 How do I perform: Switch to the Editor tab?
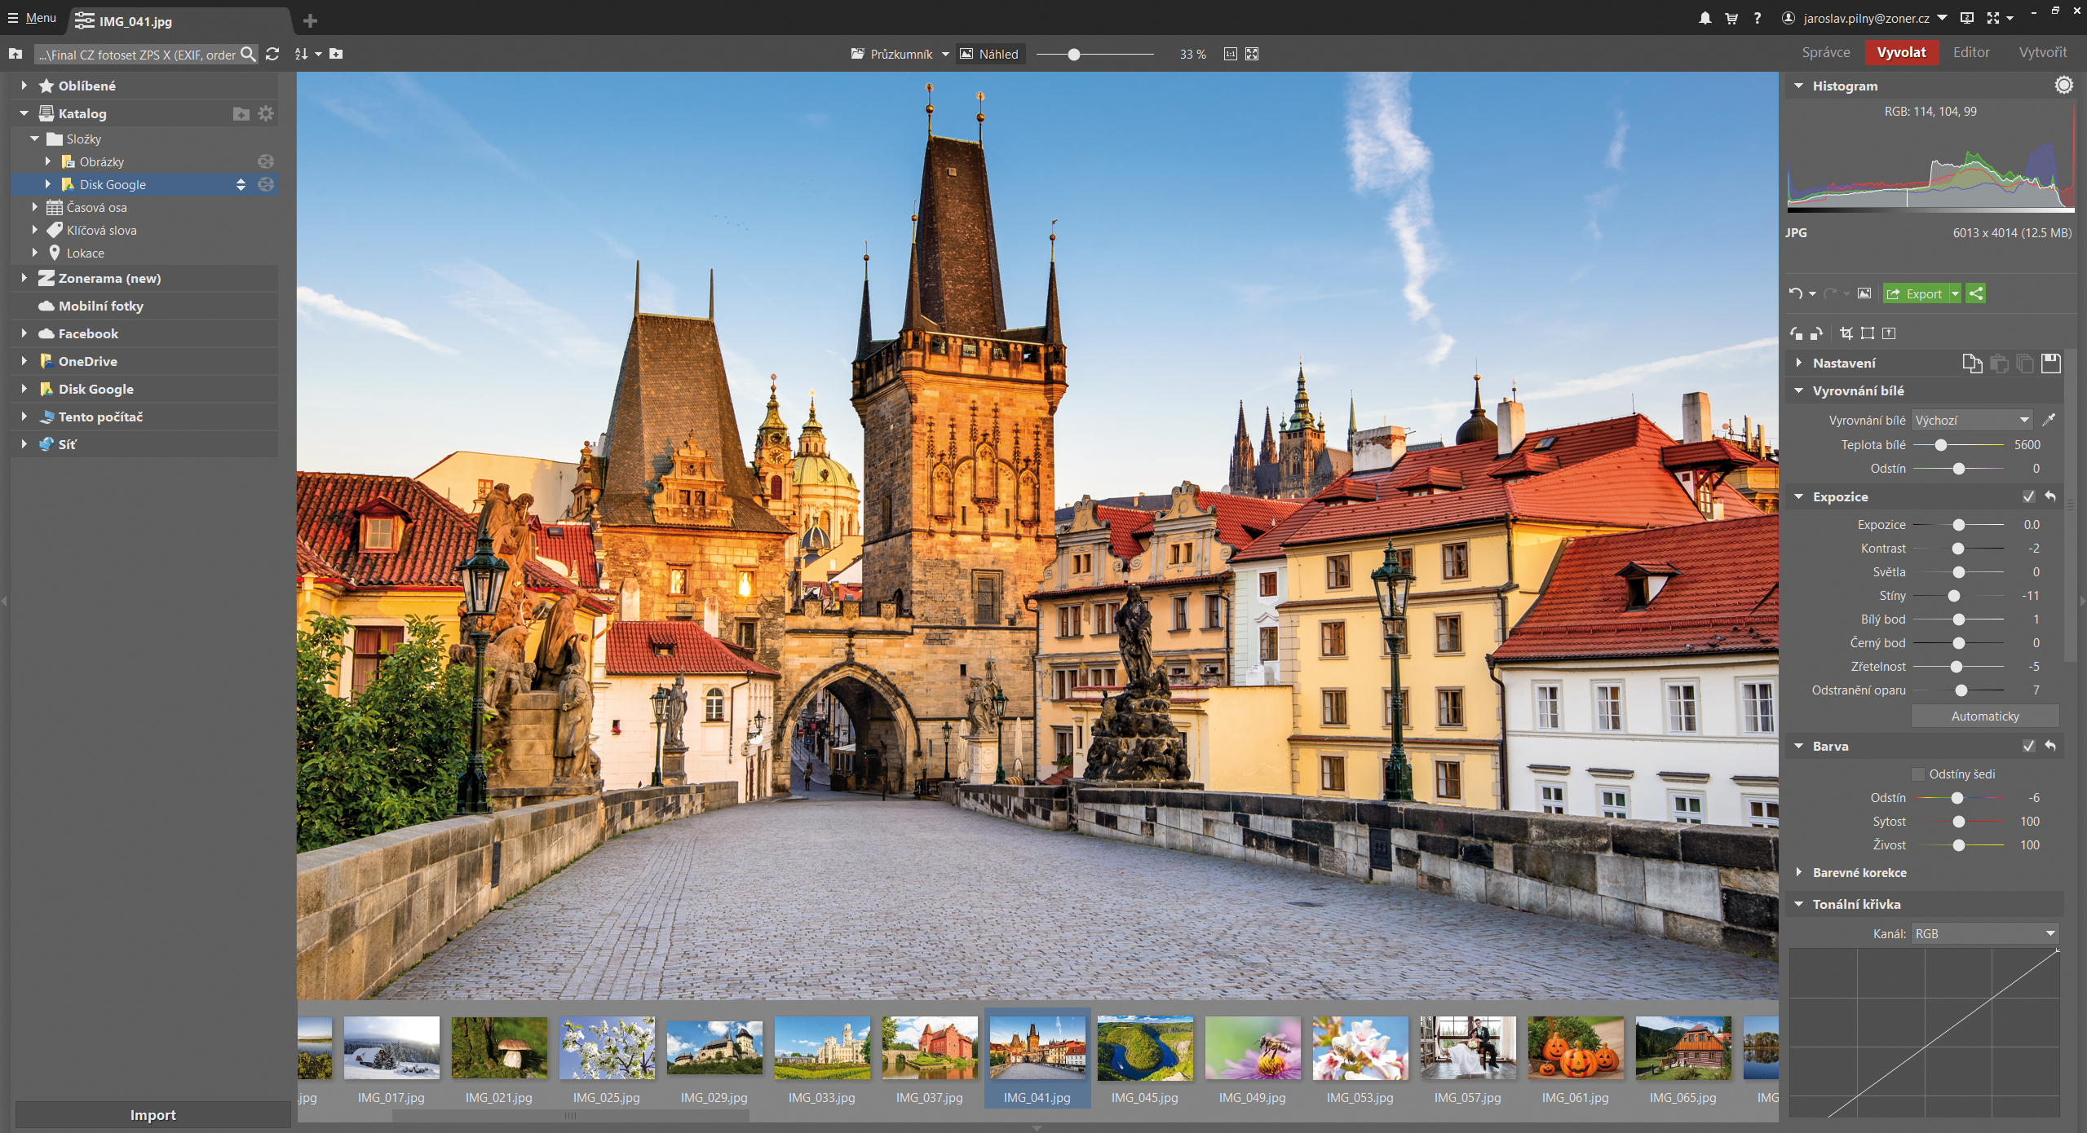1970,52
